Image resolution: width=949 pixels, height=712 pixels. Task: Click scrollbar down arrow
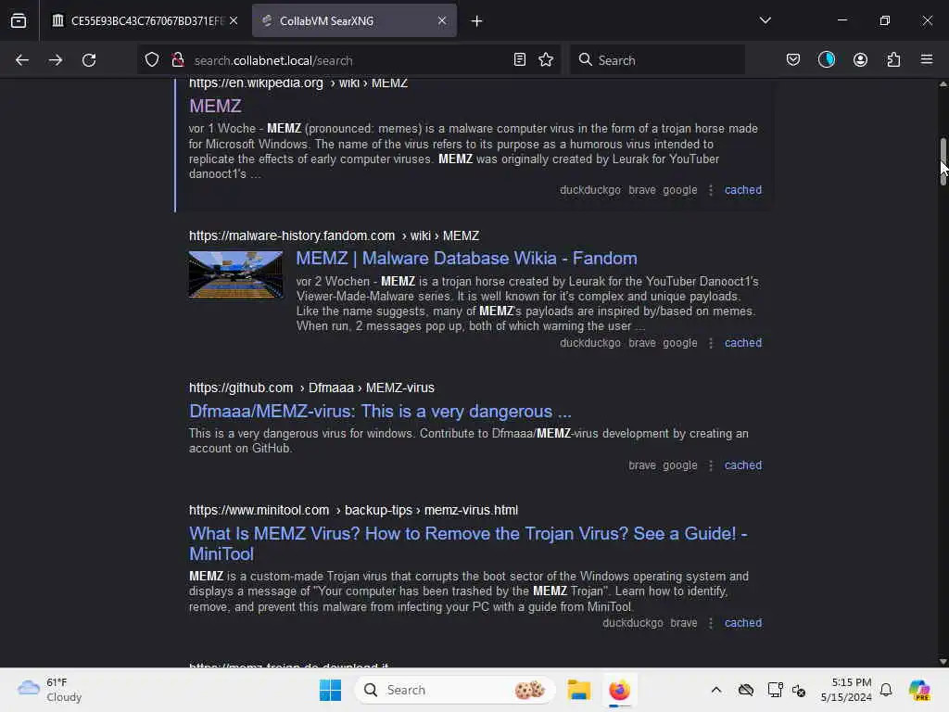click(x=943, y=661)
